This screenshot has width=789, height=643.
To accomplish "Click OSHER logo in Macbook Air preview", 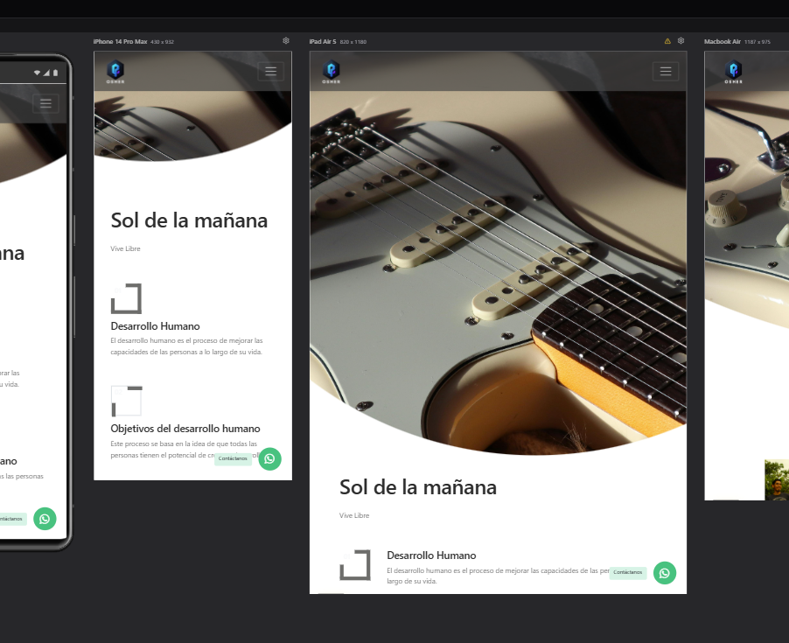I will click(x=733, y=72).
